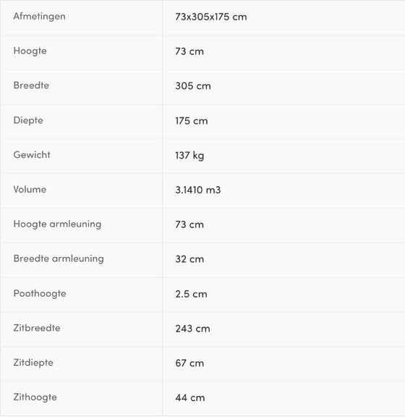405x417 pixels.
Task: Select the 44 cm seat height value
Action: point(190,398)
